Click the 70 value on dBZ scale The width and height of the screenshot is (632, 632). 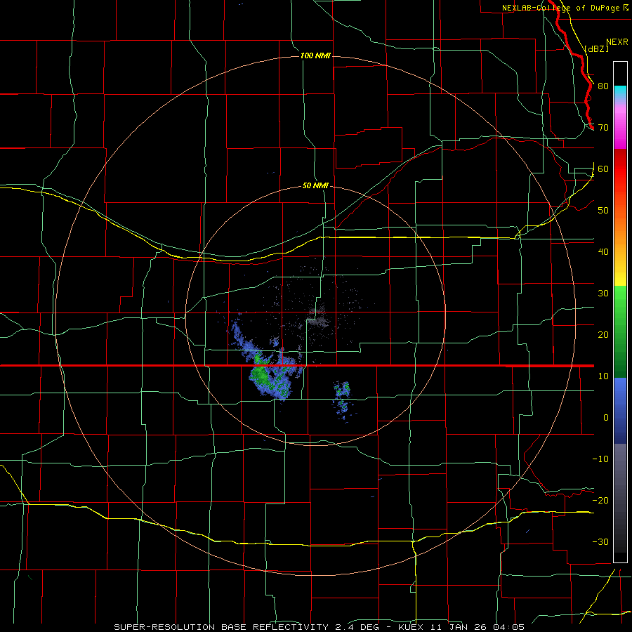click(x=603, y=128)
